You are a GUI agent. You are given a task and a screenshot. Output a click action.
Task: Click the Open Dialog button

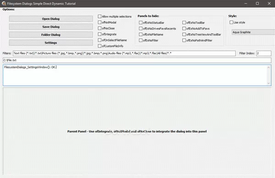[51, 19]
